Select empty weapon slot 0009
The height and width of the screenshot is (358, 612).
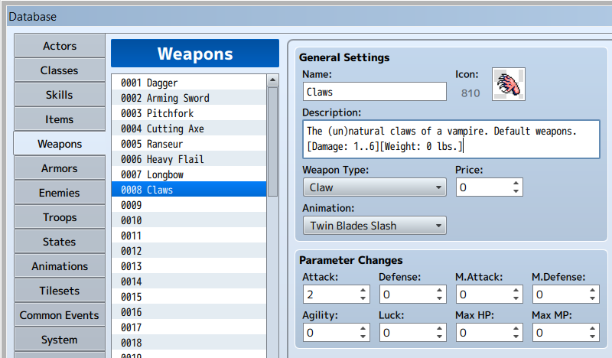coord(189,205)
